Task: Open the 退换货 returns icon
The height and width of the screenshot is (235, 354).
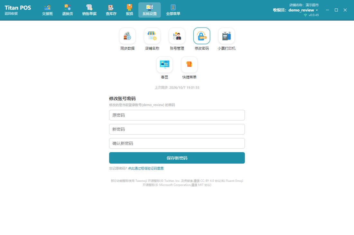Action: click(68, 10)
